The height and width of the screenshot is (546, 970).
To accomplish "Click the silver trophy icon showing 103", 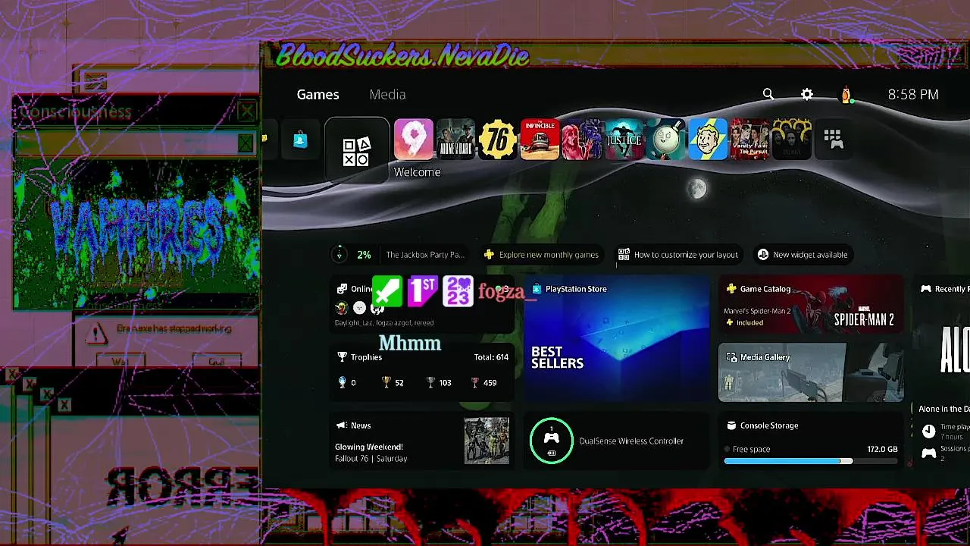I will pos(430,383).
